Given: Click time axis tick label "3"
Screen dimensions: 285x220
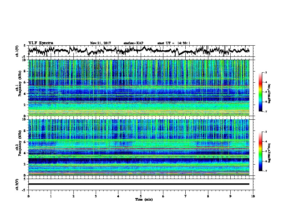Looking at the screenshot, I should click(x=96, y=196).
